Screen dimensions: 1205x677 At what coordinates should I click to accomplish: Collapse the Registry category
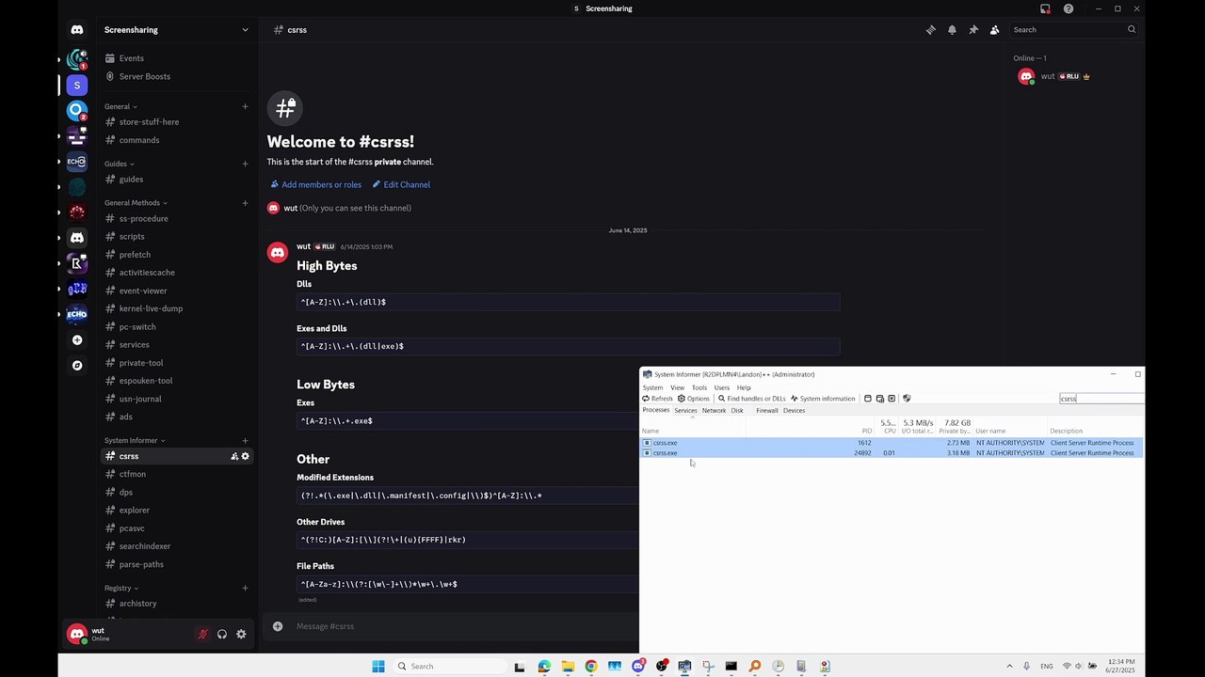tap(121, 588)
